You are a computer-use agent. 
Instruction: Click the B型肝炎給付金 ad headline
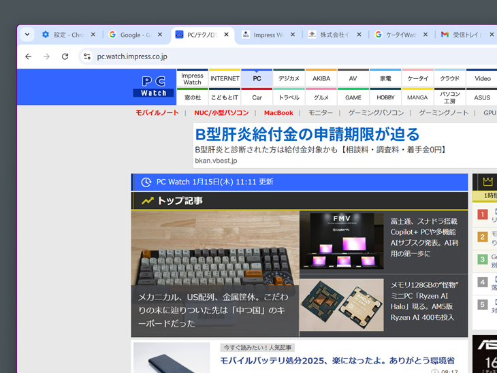pos(307,134)
